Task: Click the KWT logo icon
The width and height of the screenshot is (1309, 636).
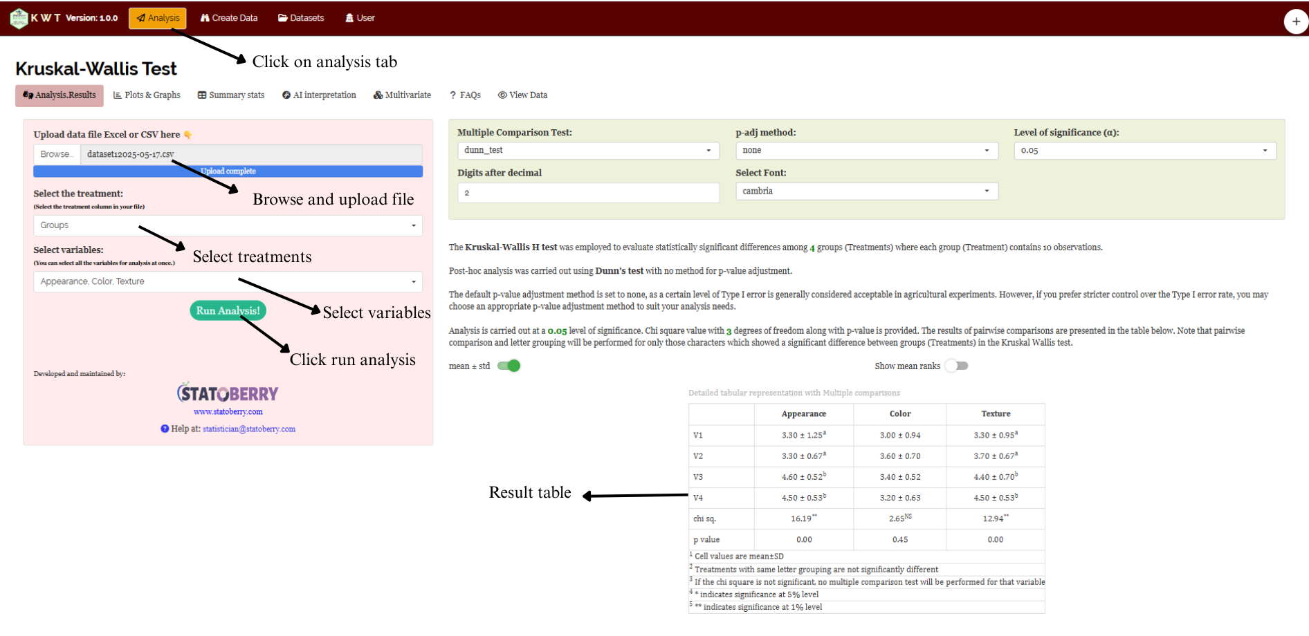Action: pos(19,18)
